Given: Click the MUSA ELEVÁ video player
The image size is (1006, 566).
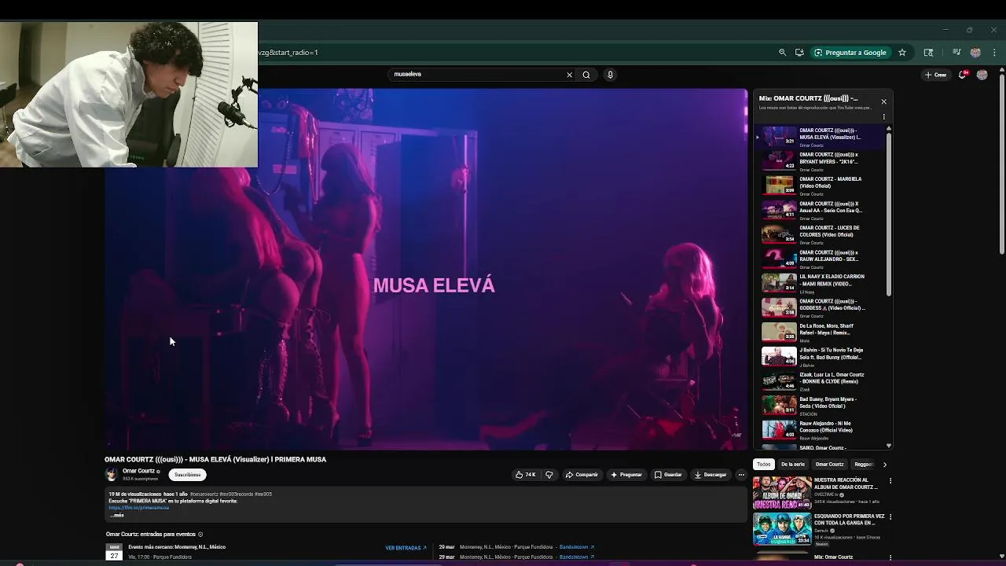Looking at the screenshot, I should (x=426, y=269).
